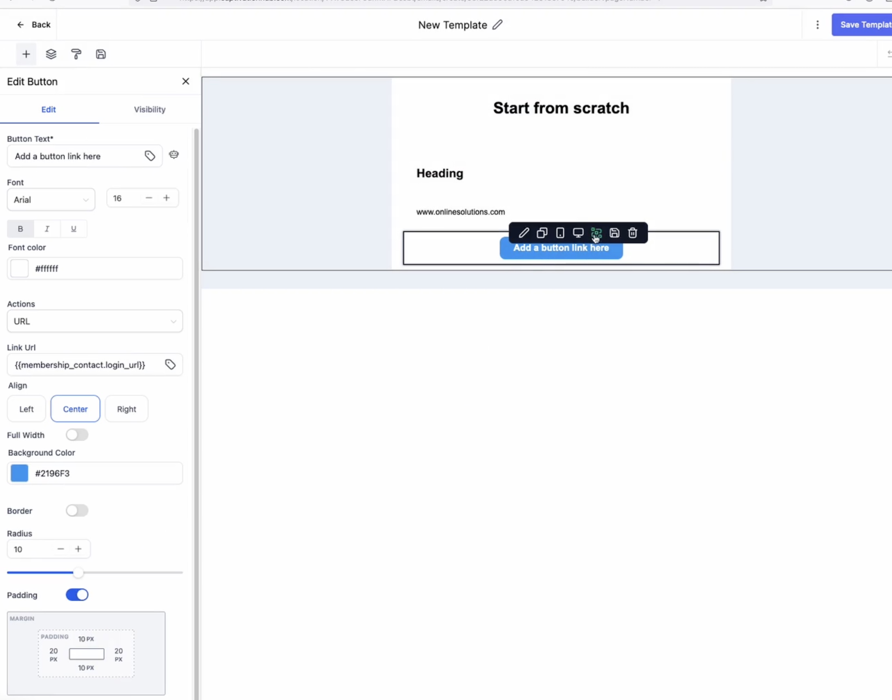Click the Save Template button

(x=863, y=25)
